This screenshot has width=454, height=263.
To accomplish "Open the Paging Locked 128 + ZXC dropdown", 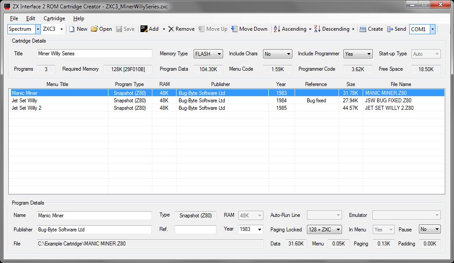I will [324, 229].
